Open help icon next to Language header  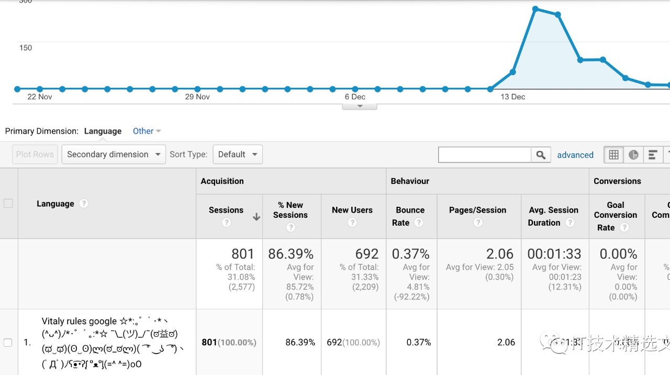pos(84,204)
